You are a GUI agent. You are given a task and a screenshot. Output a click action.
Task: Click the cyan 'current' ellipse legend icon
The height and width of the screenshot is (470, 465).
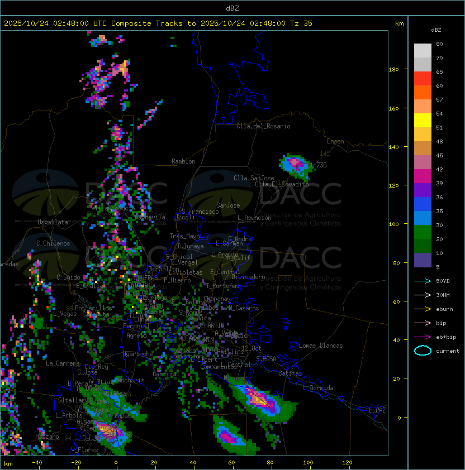click(423, 351)
